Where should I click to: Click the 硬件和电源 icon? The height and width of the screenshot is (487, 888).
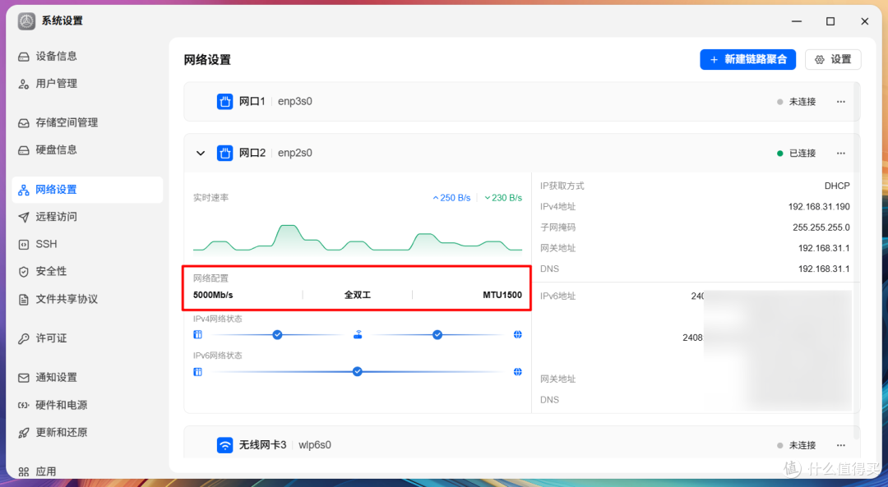[x=23, y=405]
